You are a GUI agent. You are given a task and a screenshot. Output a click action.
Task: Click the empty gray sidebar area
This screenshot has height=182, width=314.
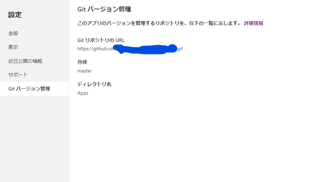34,138
